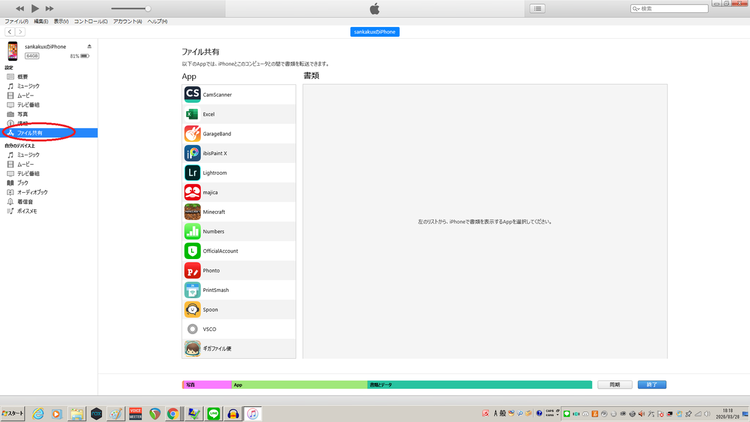Viewport: 750px width, 422px height.
Task: Select OfficialAccount app in list
Action: pos(239,251)
